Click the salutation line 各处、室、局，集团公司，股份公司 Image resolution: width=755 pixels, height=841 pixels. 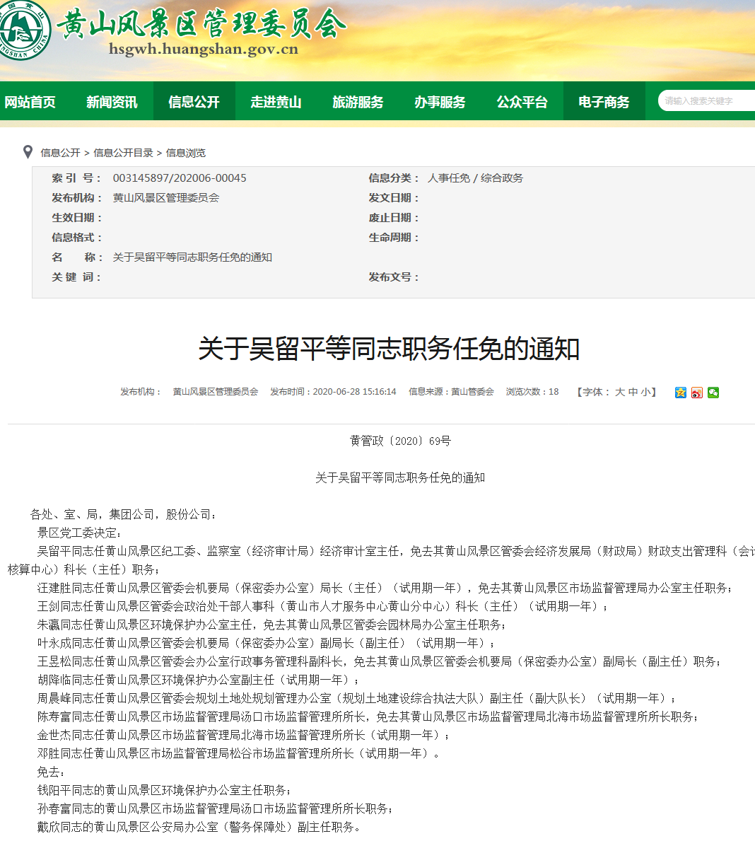(123, 514)
